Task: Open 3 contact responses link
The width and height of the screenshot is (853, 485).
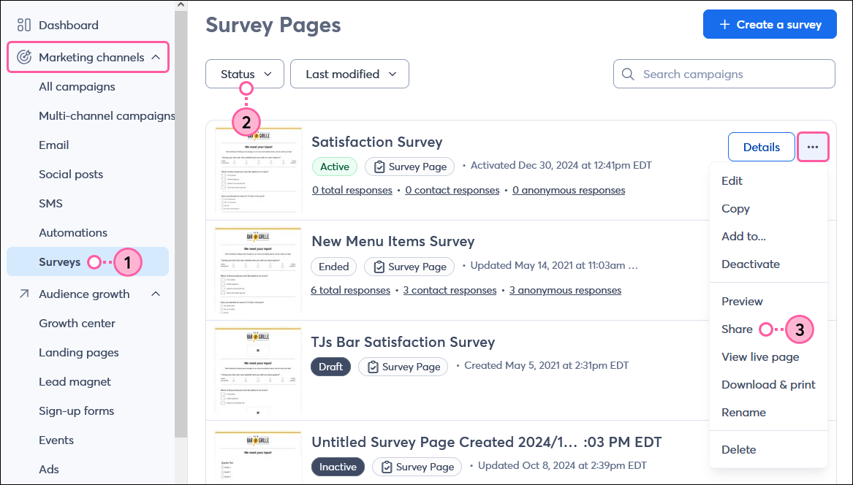Action: pyautogui.click(x=450, y=291)
